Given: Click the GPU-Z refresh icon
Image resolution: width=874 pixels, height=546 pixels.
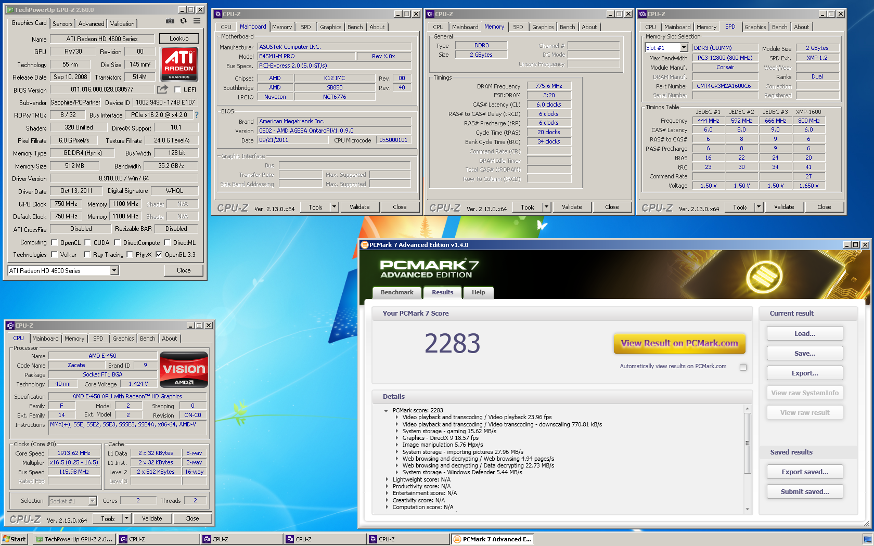Looking at the screenshot, I should click(183, 21).
